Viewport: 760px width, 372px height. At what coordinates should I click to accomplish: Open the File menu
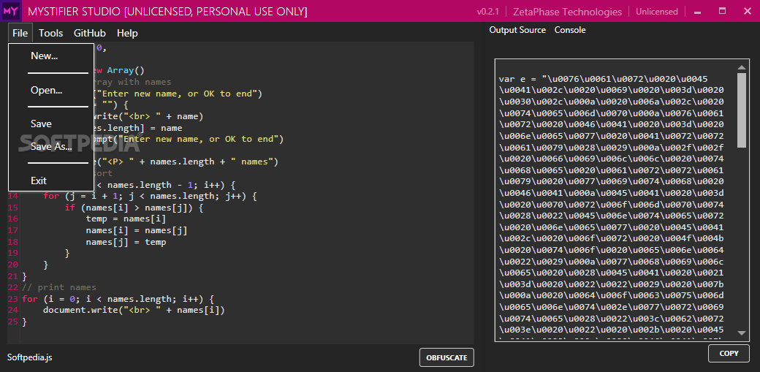pos(20,33)
